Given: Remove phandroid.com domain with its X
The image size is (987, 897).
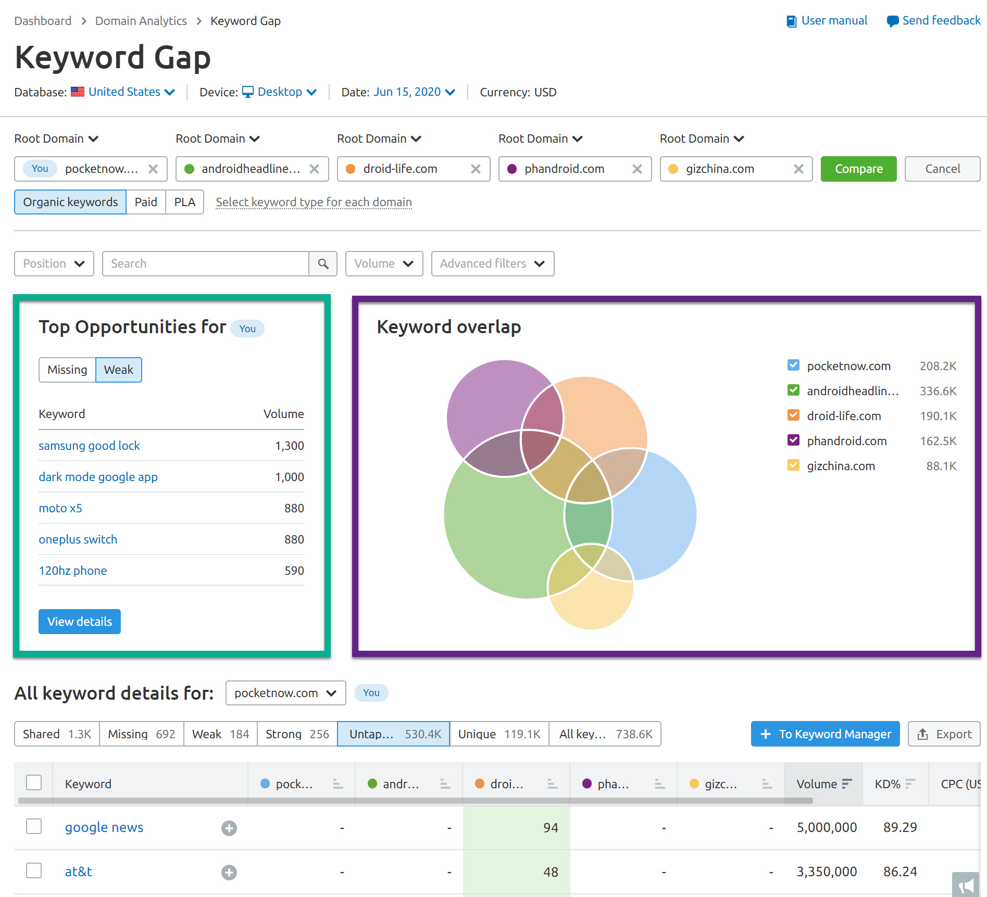Looking at the screenshot, I should [637, 169].
